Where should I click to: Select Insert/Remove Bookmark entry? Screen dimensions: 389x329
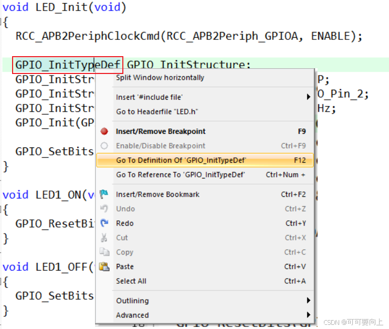pos(205,194)
